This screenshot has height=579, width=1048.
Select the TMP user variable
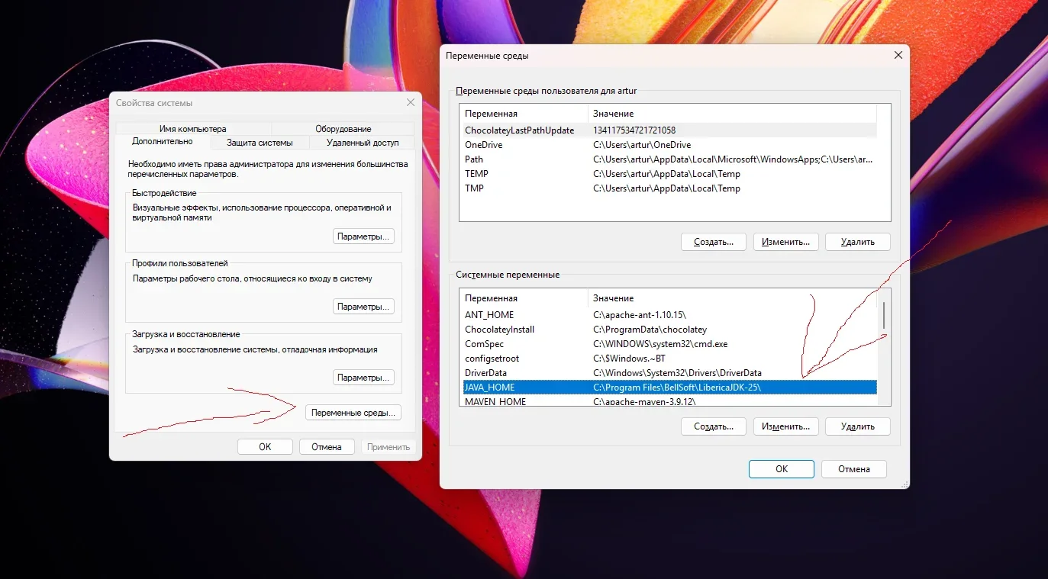[669, 188]
